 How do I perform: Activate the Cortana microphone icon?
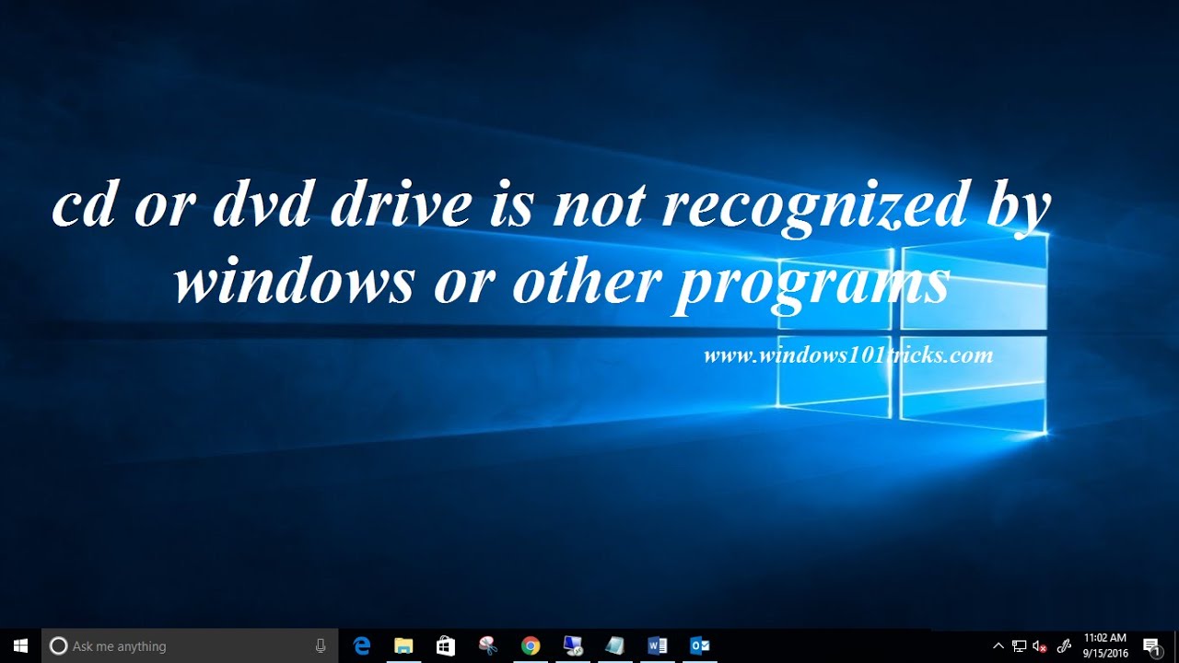[x=321, y=646]
